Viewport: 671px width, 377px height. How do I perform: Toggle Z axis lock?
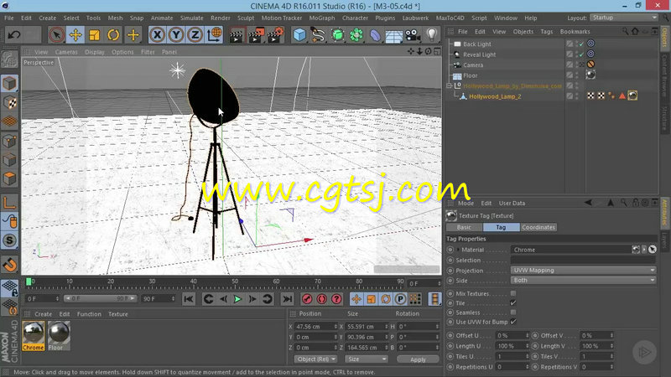(195, 34)
